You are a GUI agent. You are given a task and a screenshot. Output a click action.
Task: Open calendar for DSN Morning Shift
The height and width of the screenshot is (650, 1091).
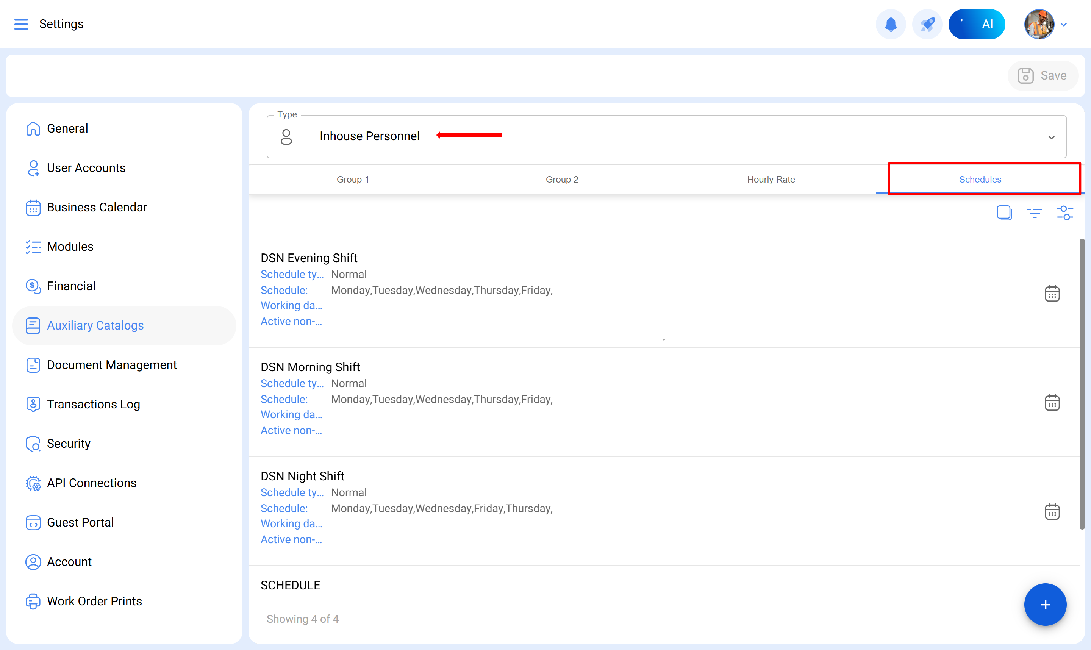coord(1052,403)
